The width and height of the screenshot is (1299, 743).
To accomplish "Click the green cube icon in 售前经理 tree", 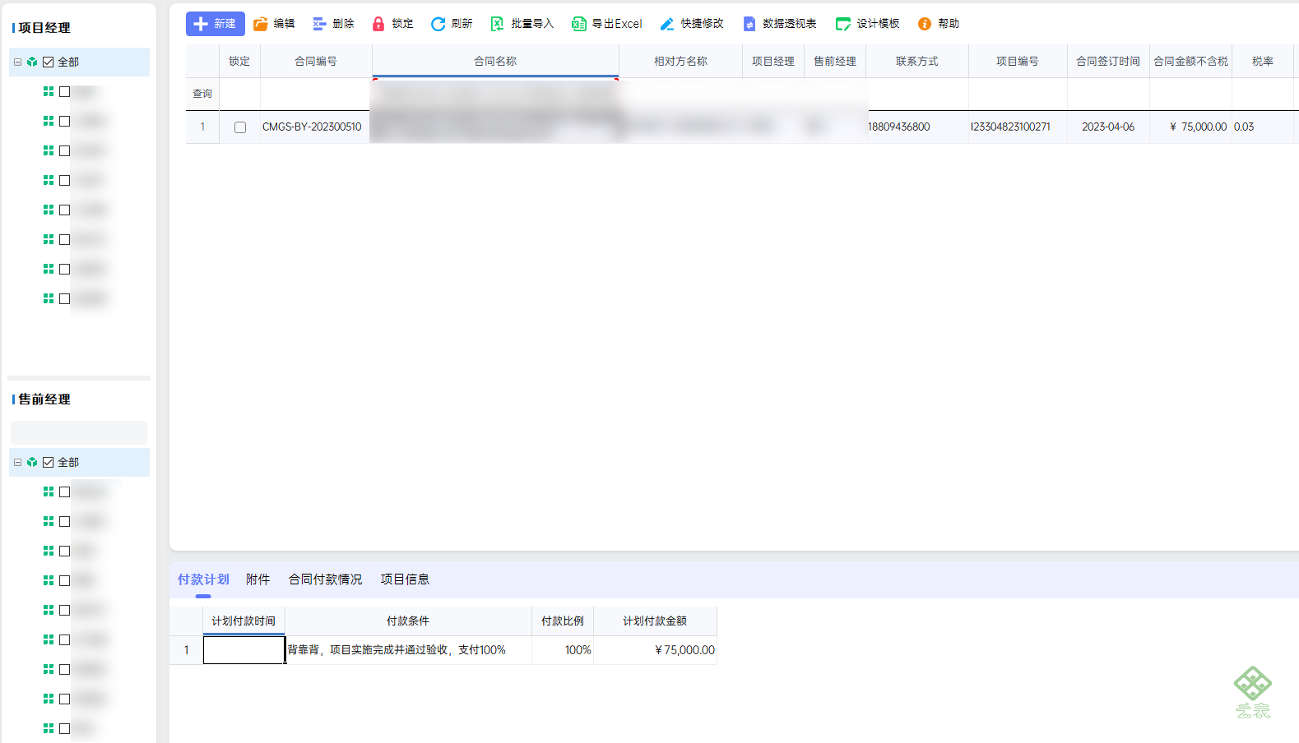I will coord(32,462).
